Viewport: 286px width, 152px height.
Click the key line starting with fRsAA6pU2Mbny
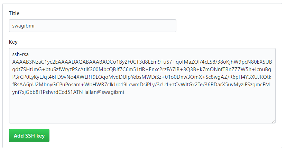[141, 85]
